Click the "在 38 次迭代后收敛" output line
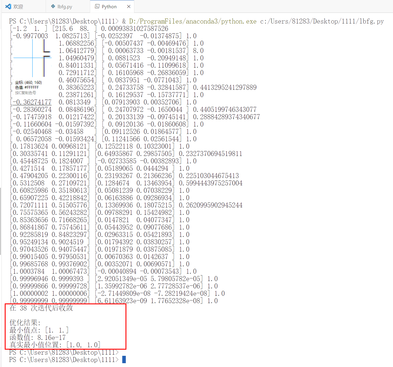Image resolution: width=393 pixels, height=367 pixels. tap(41, 308)
